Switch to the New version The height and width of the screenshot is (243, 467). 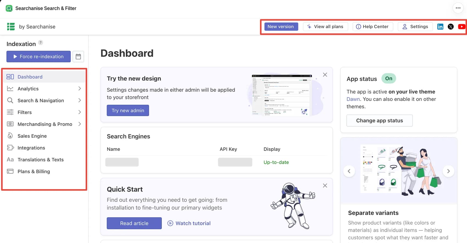click(281, 27)
